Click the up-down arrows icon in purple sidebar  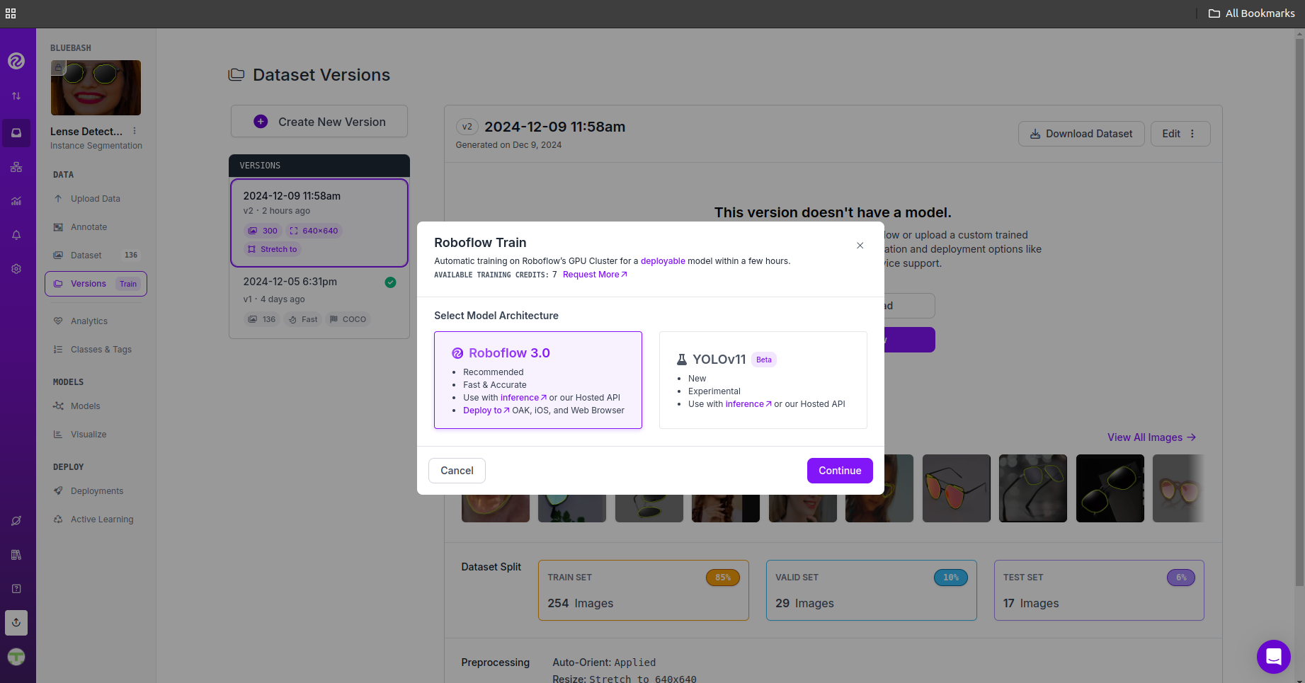click(16, 96)
